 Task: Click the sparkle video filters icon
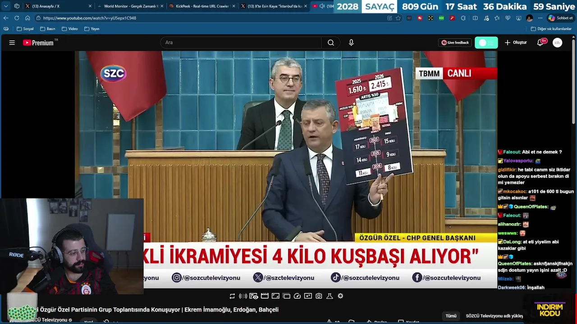click(308, 296)
